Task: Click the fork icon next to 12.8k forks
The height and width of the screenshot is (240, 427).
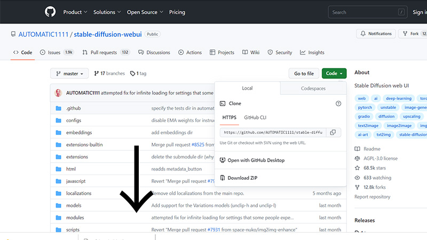Action: coord(357,187)
